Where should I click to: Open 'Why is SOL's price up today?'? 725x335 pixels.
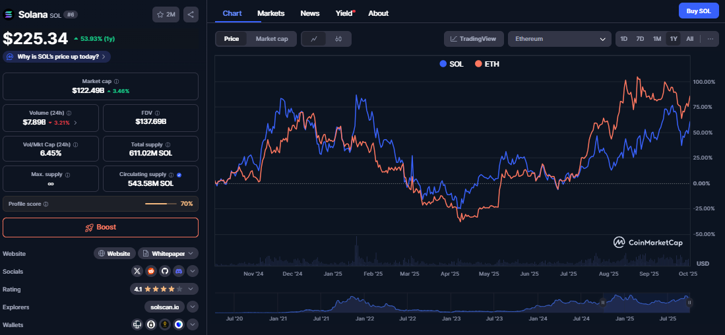tap(57, 57)
